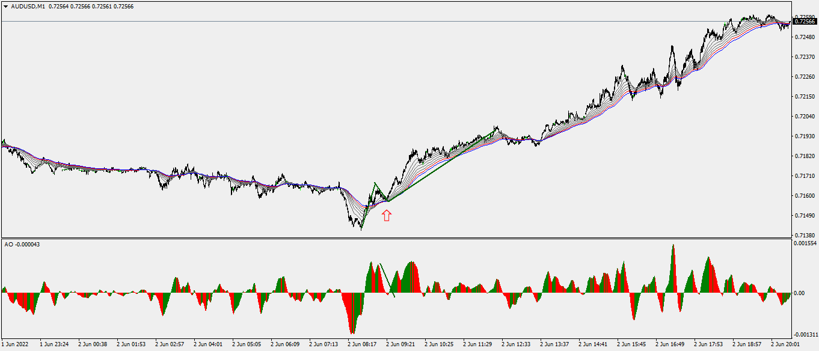The height and width of the screenshot is (351, 819).
Task: Click the black current price tag 0.72566
Action: pos(805,22)
